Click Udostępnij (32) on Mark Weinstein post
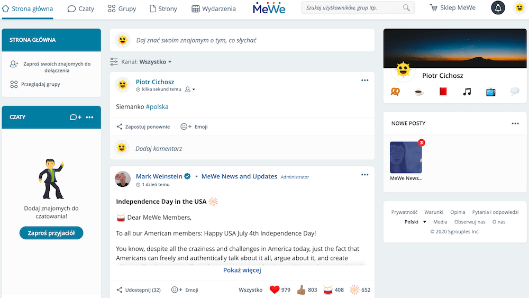The height and width of the screenshot is (298, 529). coord(139,290)
